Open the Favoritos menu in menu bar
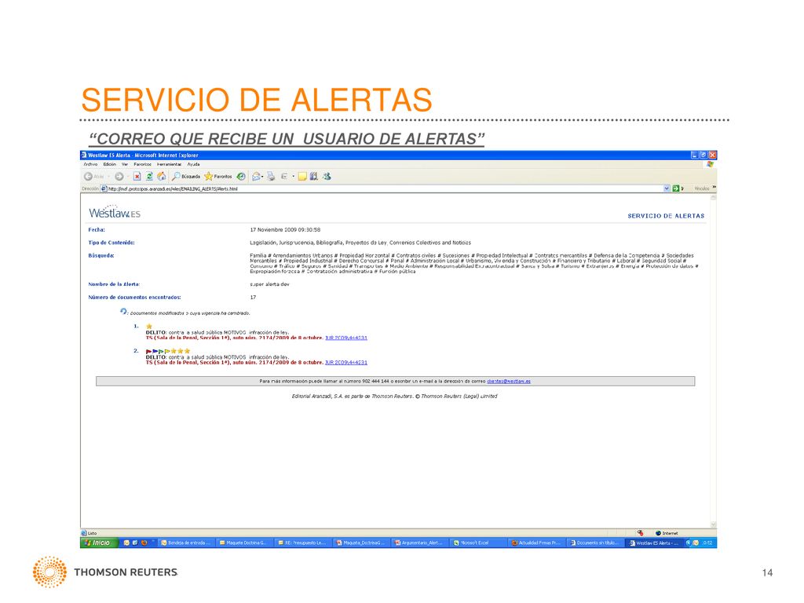This screenshot has width=804, height=603. [x=143, y=165]
